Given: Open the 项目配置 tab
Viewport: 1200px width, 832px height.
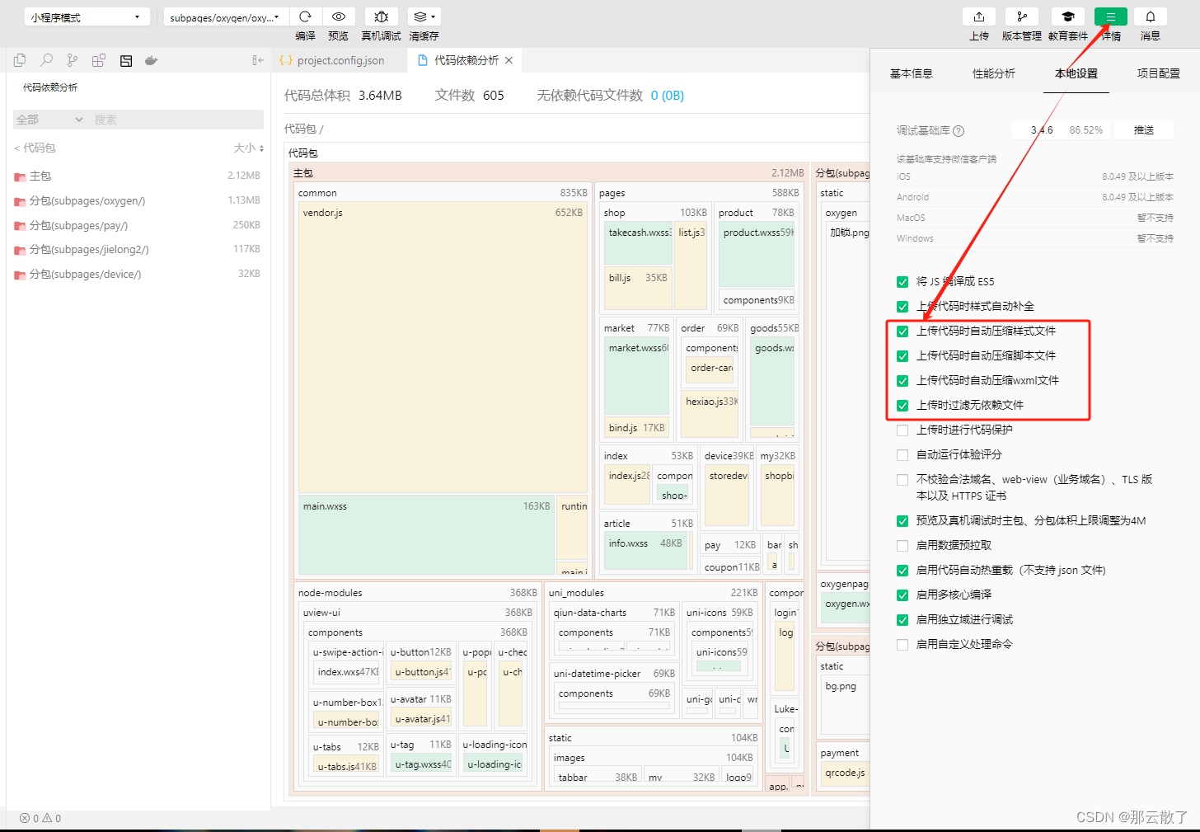Looking at the screenshot, I should pyautogui.click(x=1159, y=73).
